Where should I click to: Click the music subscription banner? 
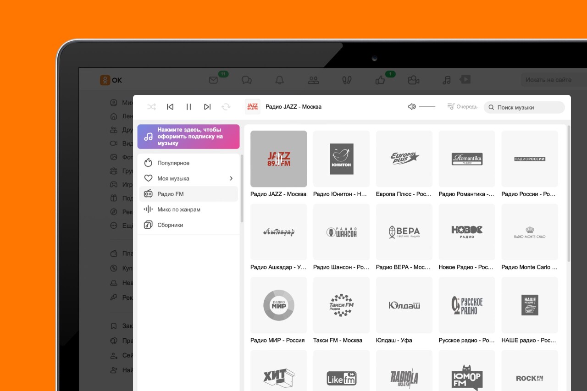(188, 137)
